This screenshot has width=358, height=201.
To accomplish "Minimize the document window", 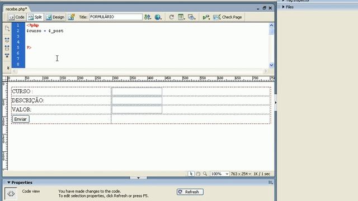I will pos(258,8).
